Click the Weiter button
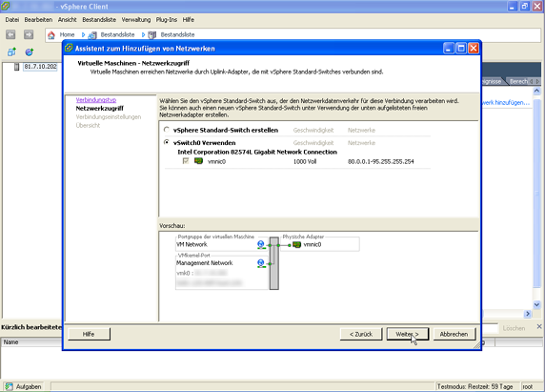This screenshot has height=392, width=545. coord(408,334)
